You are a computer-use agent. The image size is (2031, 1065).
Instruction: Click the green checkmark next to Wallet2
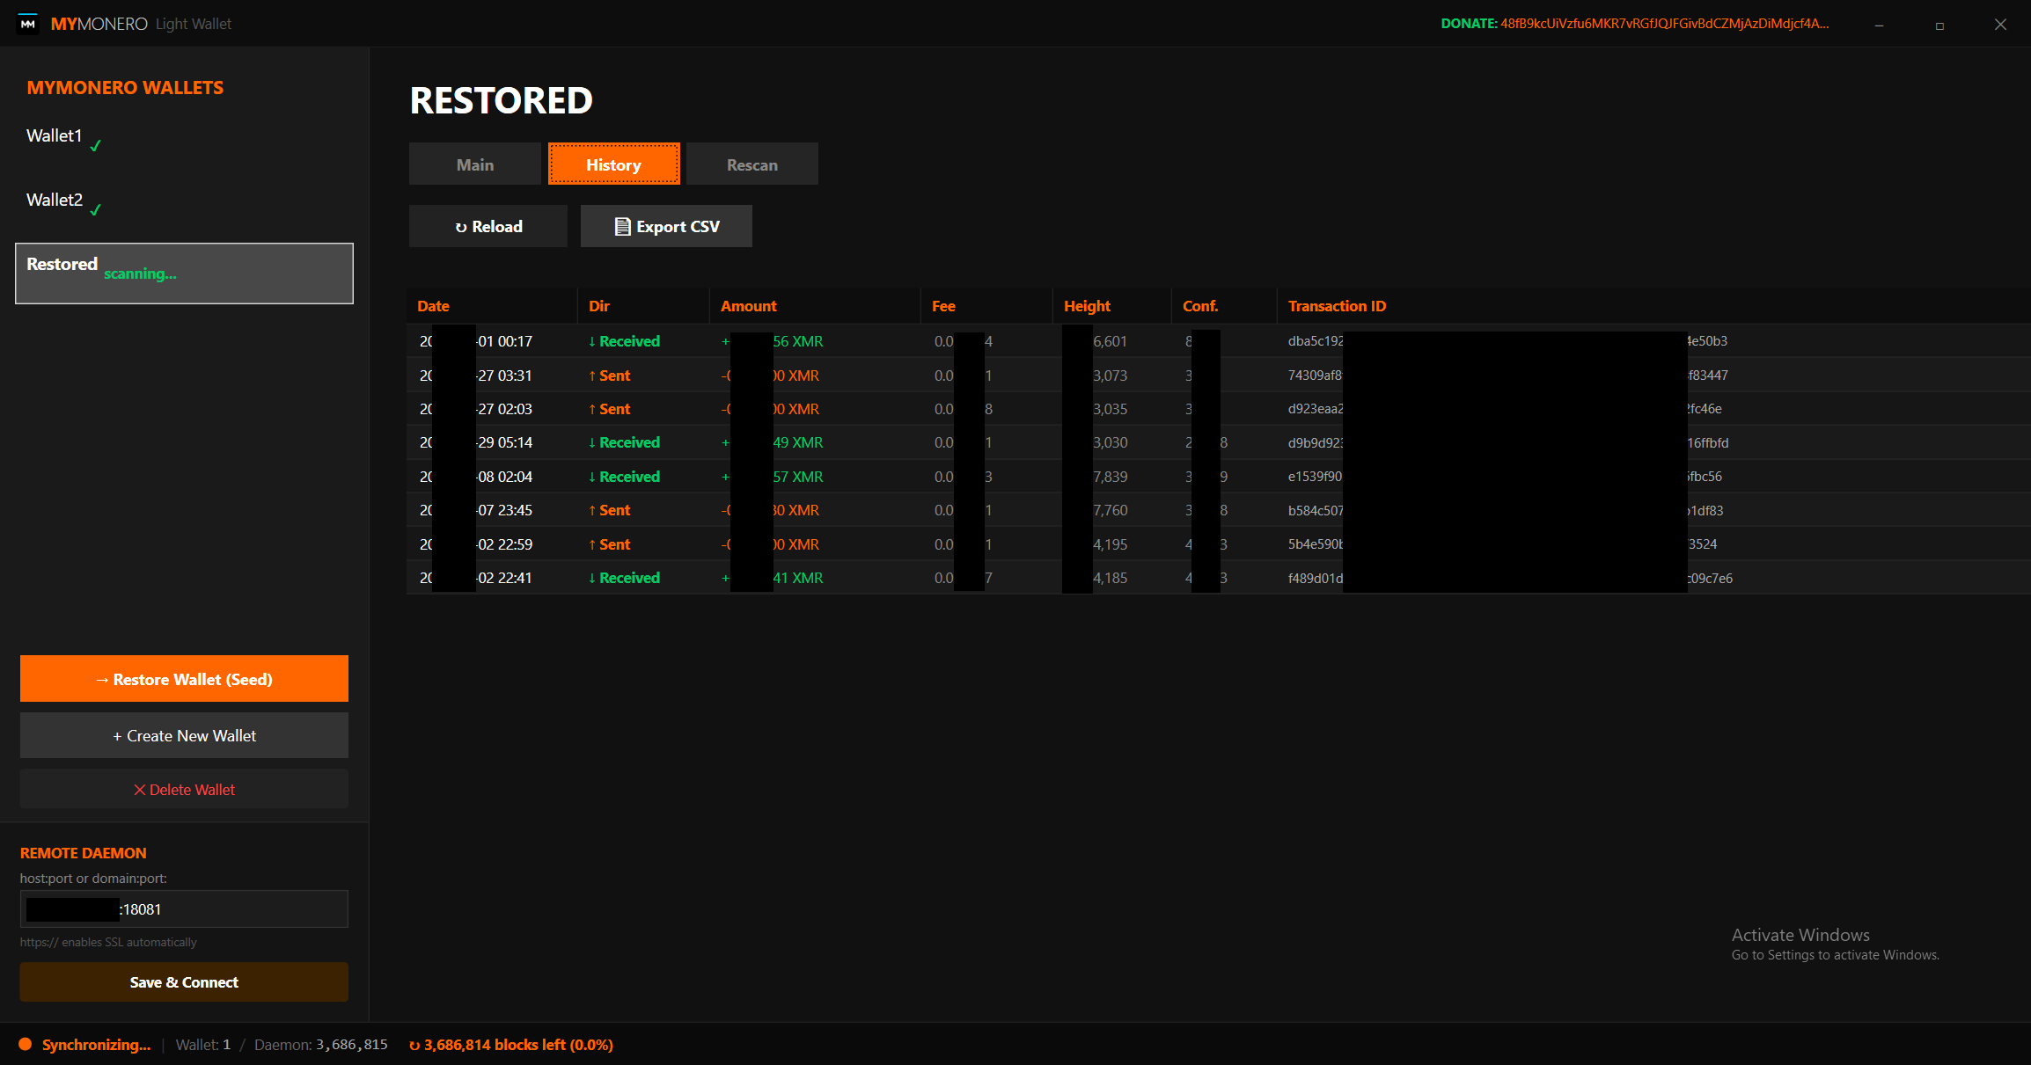pyautogui.click(x=96, y=210)
